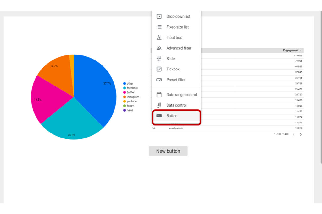Click the twitter legend color dot
The width and height of the screenshot is (322, 214).
point(125,92)
